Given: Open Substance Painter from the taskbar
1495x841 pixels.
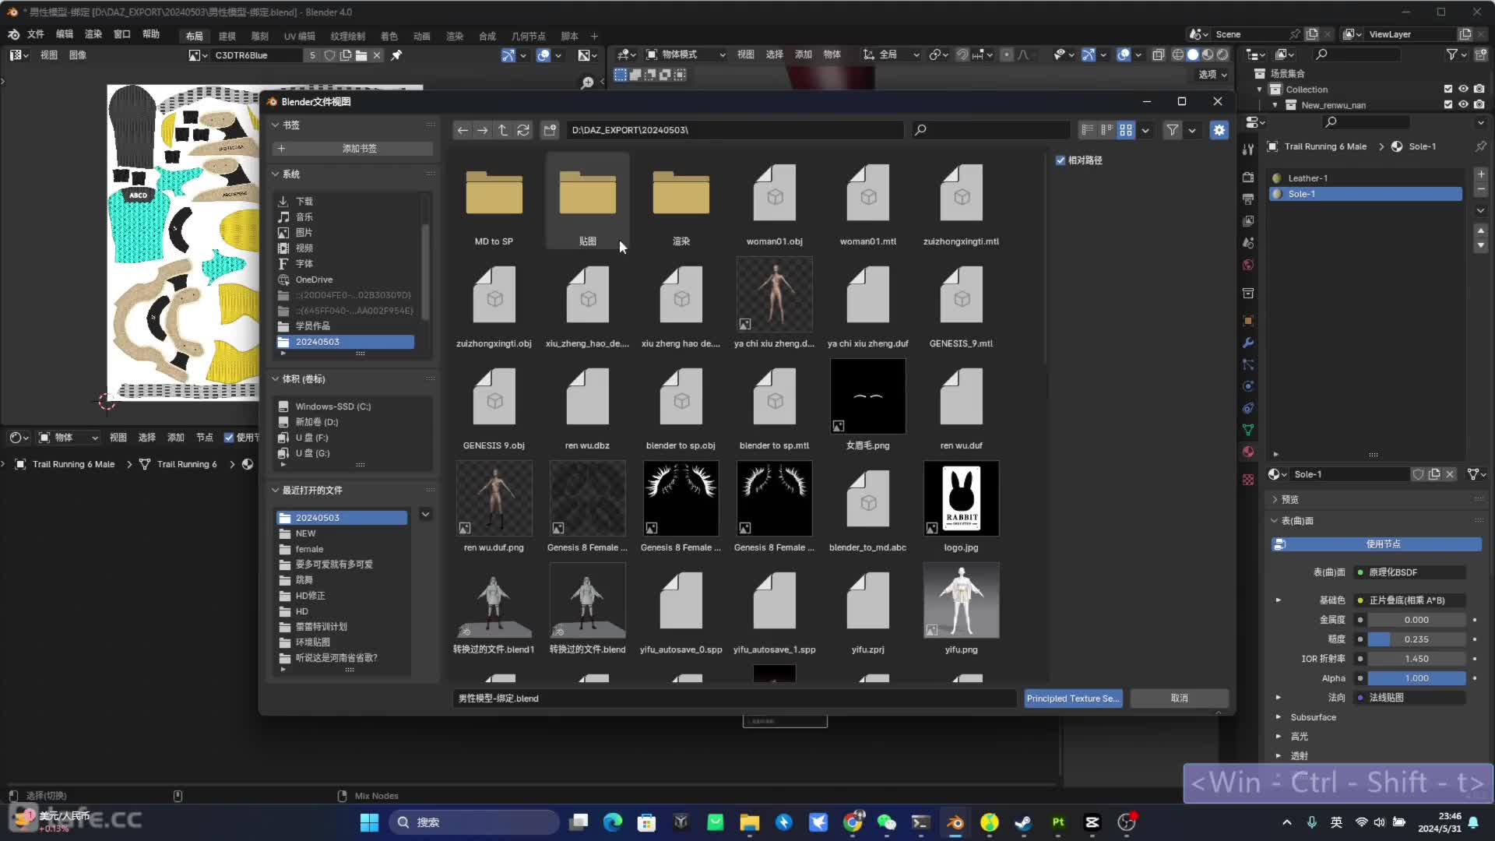Looking at the screenshot, I should 1057,822.
